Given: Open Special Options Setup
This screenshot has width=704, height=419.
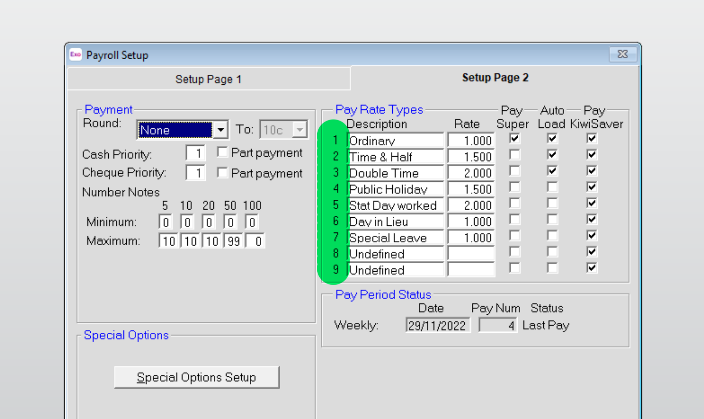Looking at the screenshot, I should click(197, 377).
